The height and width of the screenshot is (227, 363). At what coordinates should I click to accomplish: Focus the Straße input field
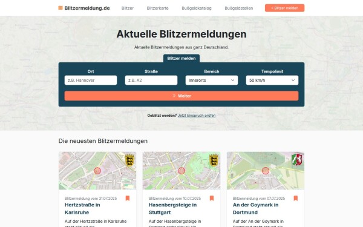pos(151,80)
